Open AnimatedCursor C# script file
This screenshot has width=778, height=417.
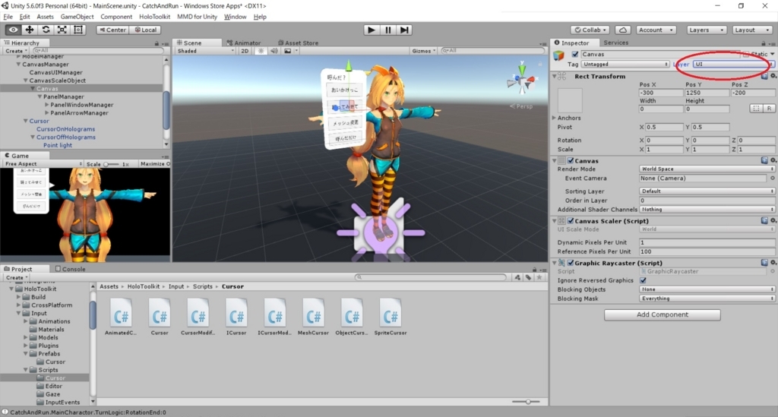pos(121,316)
